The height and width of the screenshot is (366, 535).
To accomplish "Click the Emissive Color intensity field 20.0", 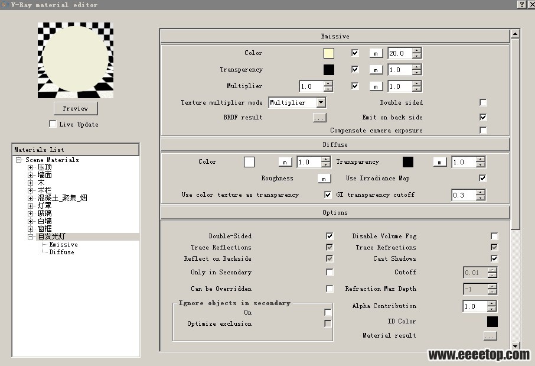I will point(400,53).
